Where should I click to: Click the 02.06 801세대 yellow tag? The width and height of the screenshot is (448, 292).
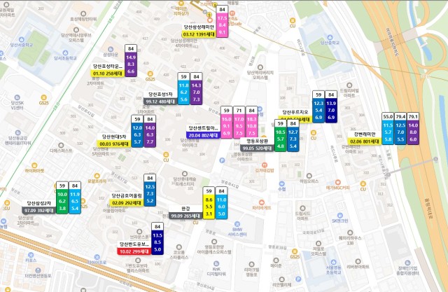(364, 141)
